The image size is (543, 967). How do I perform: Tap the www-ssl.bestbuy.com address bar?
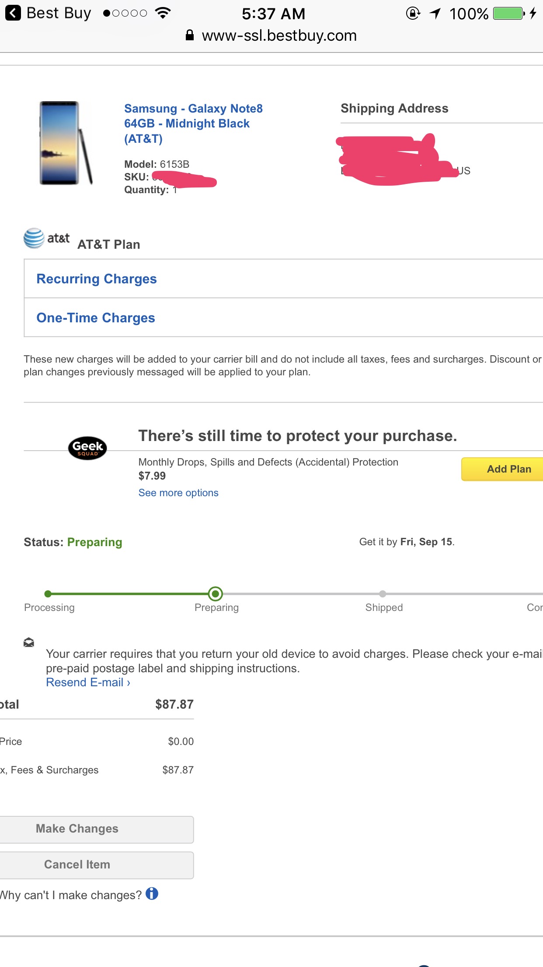[271, 35]
